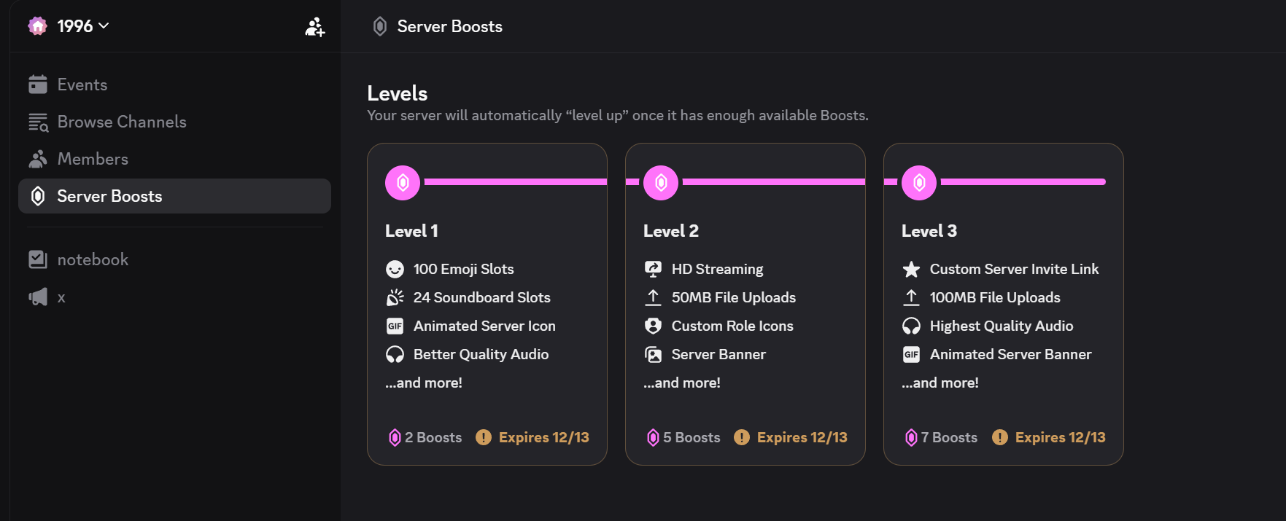Open the Members list

point(174,159)
